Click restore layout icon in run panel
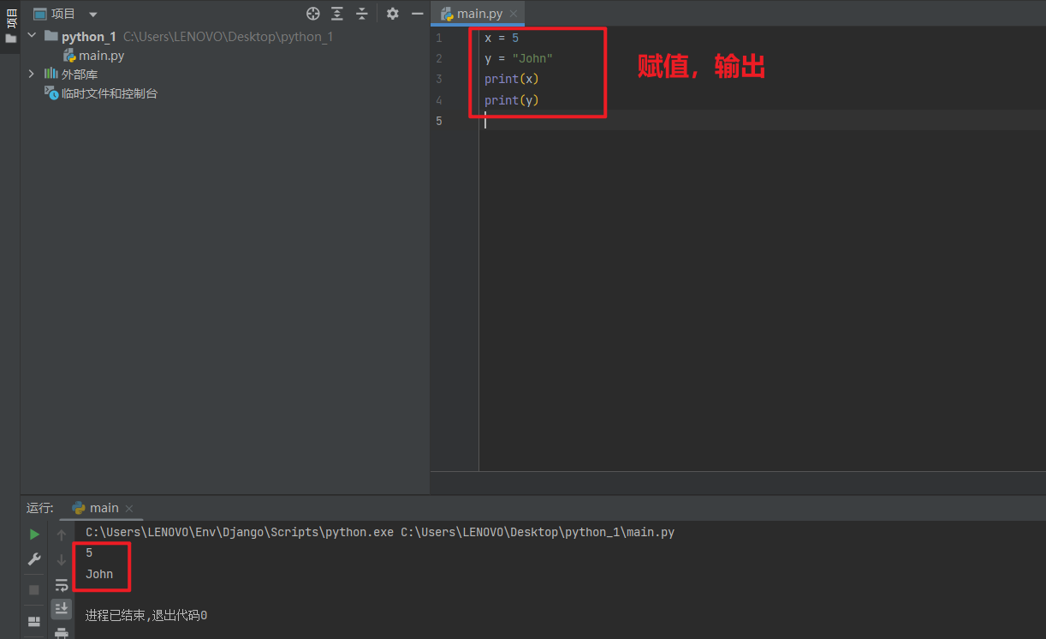The image size is (1046, 639). pos(34,621)
